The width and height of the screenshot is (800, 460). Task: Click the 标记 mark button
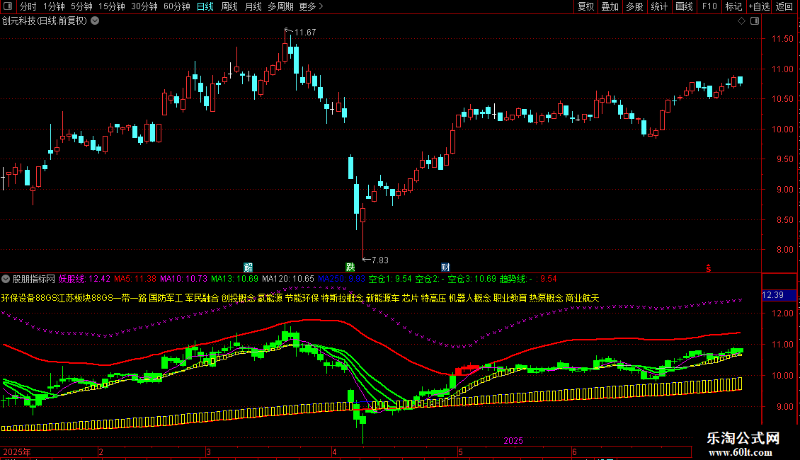(733, 6)
